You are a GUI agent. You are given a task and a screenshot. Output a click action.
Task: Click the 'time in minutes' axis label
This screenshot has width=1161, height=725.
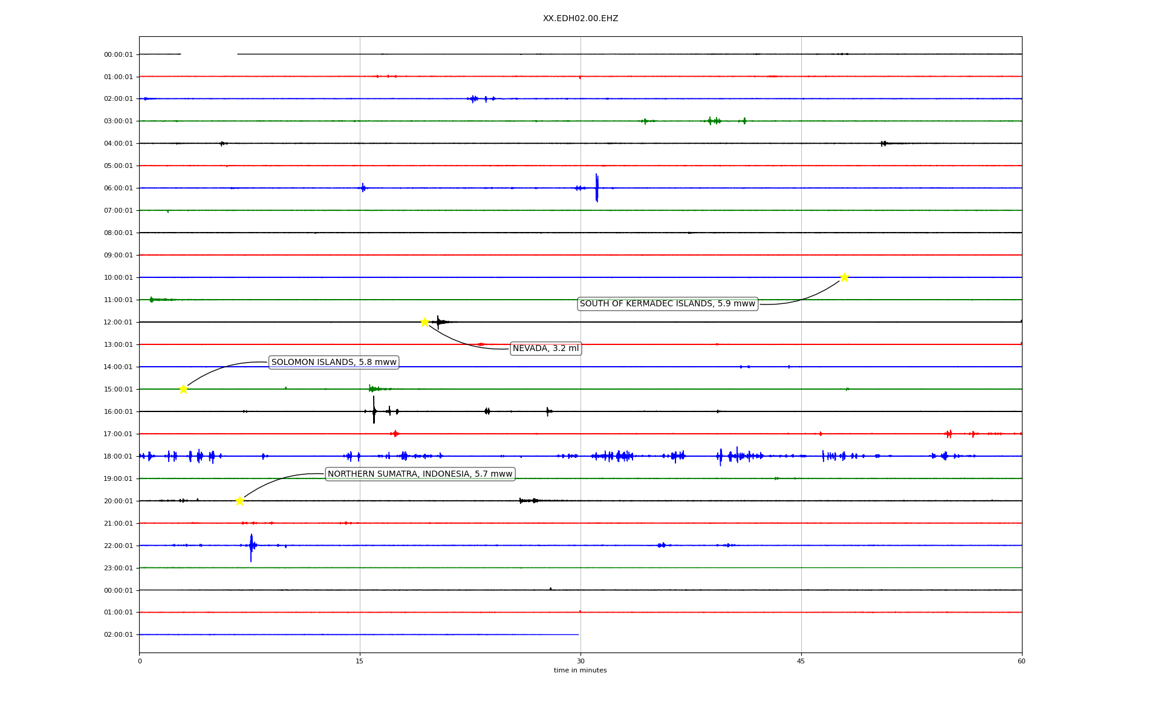(580, 671)
